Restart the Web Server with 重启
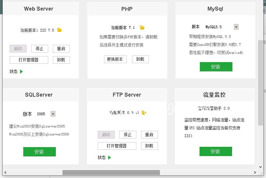The image size is (266, 178). (x=61, y=48)
